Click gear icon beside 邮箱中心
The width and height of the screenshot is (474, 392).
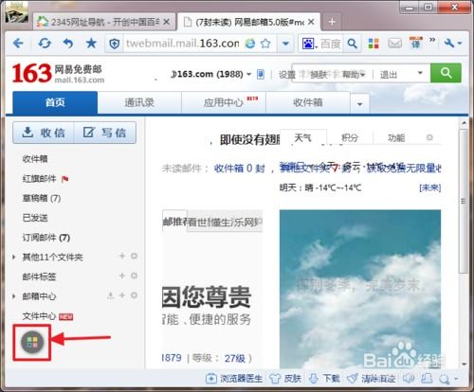coord(134,295)
